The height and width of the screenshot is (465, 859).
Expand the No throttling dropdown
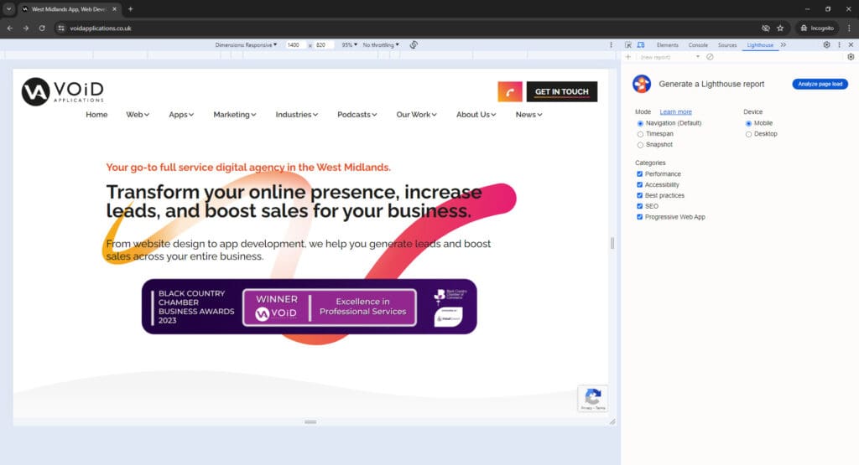coord(381,44)
